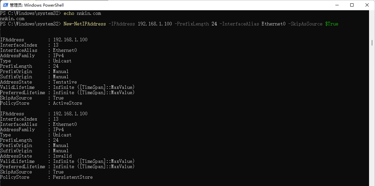Viewport: 375px width, 186px height.
Task: Click the Invalid address state value
Action: (62, 156)
